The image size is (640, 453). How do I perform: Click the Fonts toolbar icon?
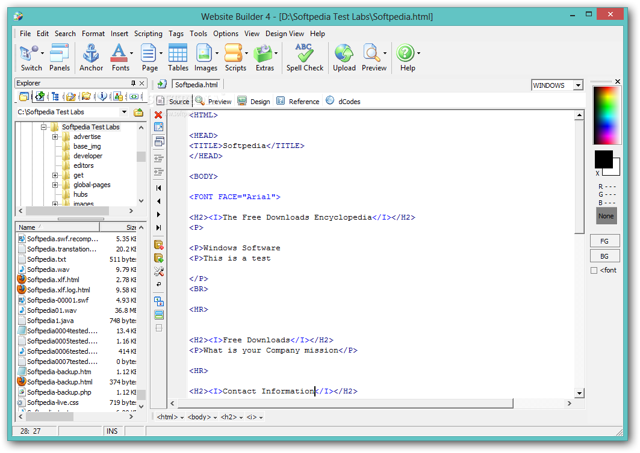pos(119,54)
